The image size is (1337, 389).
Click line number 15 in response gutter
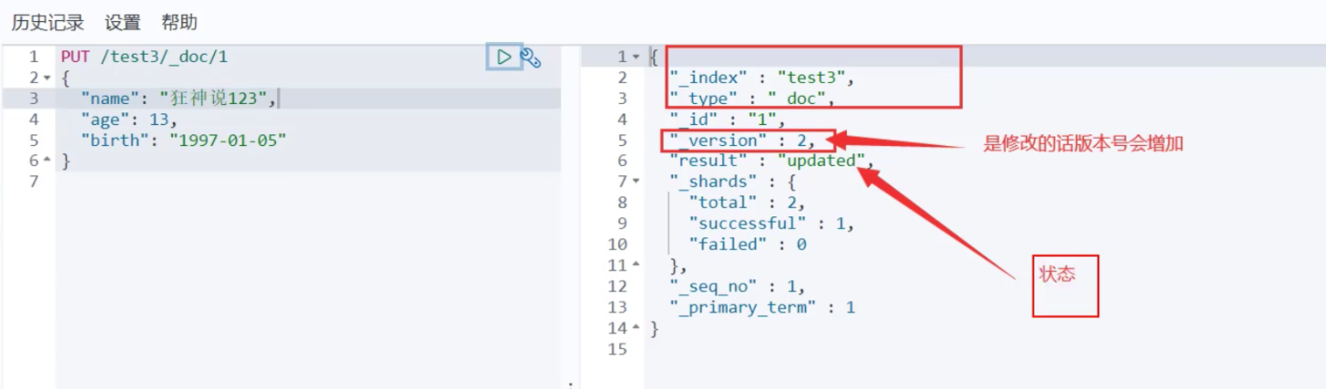coord(618,348)
